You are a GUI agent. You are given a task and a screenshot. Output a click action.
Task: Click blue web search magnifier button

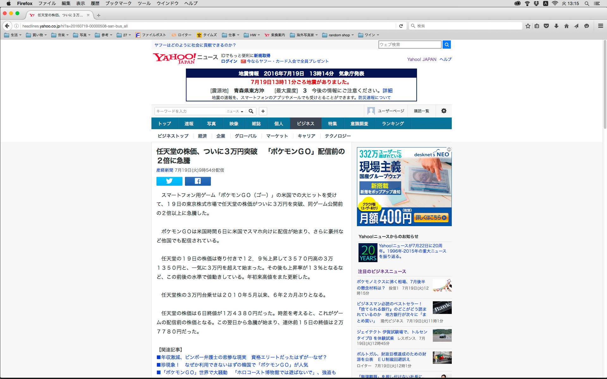tap(446, 45)
